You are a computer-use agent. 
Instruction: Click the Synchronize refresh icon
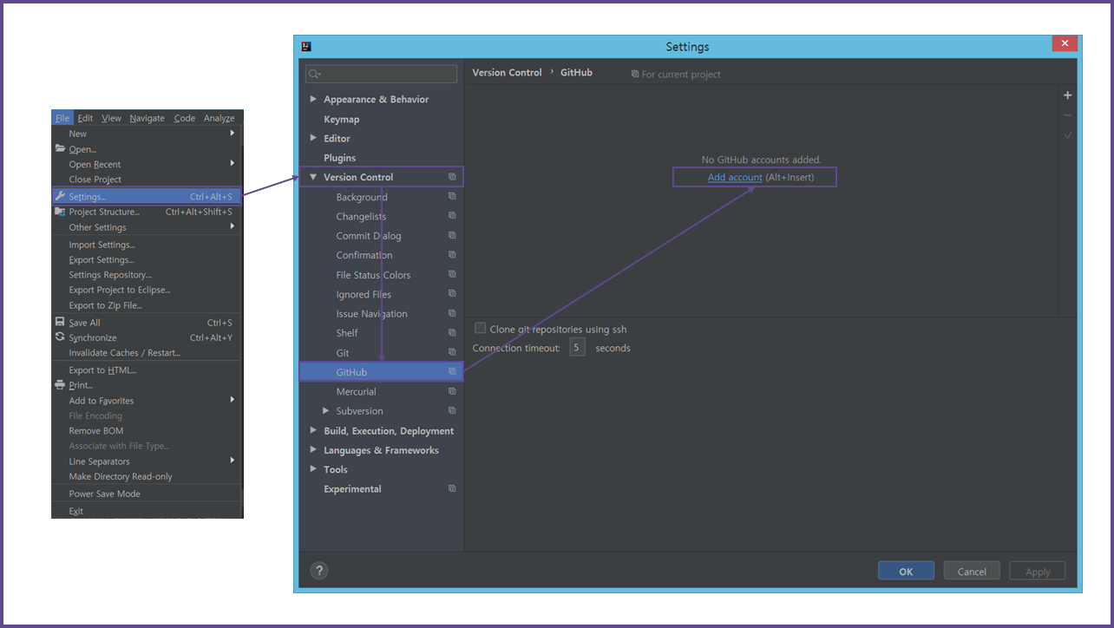click(x=60, y=337)
